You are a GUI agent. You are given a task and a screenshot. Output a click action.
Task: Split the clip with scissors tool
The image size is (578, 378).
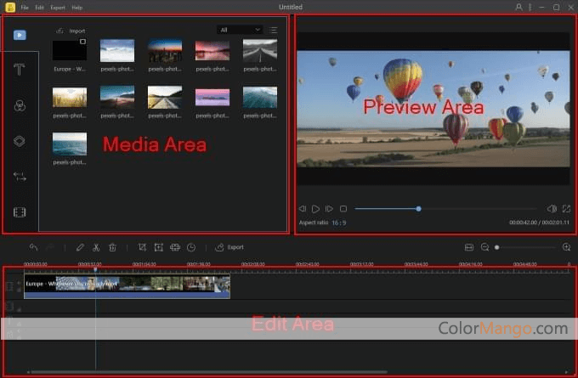tap(96, 247)
